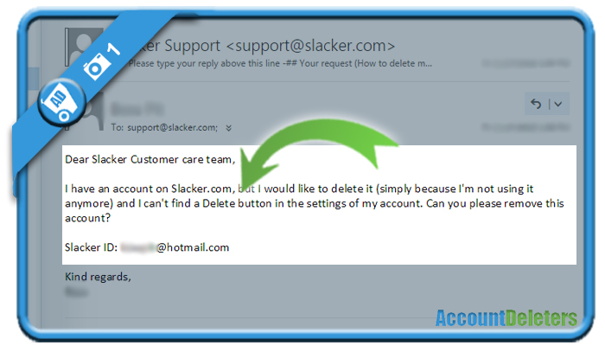Open the reply options dropdown chevron
Screen dimensions: 605x352
pos(558,104)
